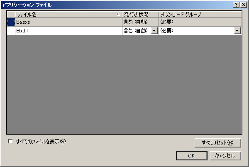Click the help question mark title bar button

point(236,5)
